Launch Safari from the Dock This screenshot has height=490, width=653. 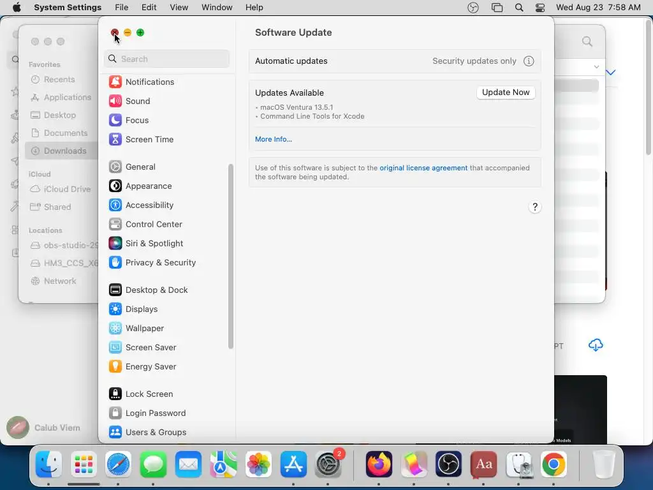[x=118, y=464]
